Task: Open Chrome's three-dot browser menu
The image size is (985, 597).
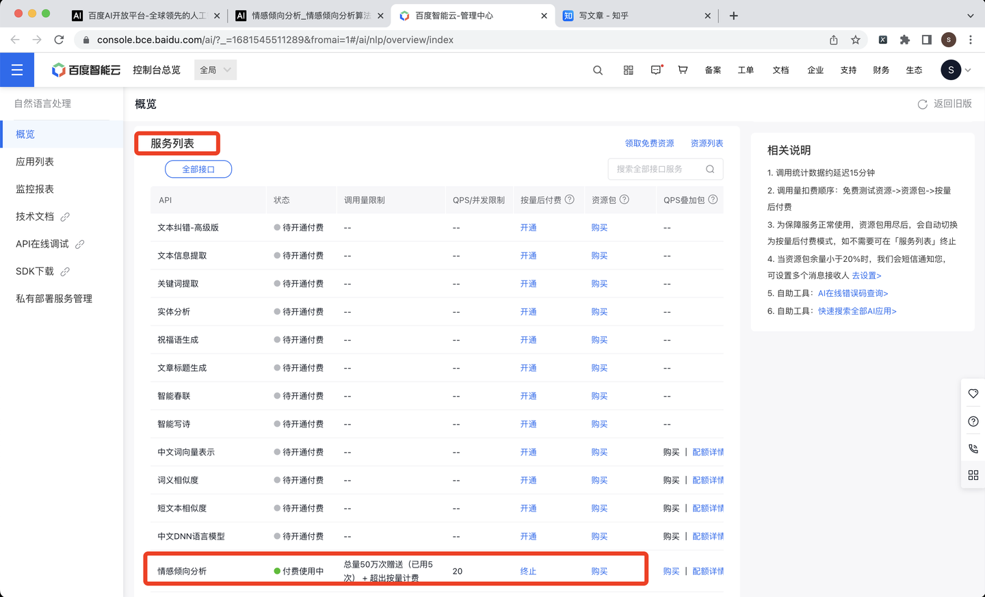Action: tap(971, 40)
